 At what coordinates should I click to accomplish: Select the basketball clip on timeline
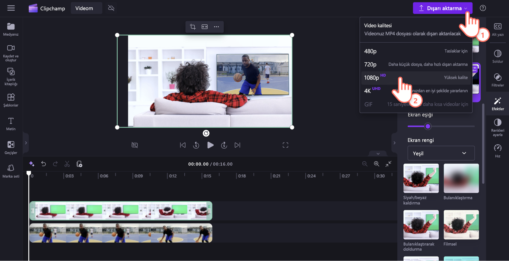click(121, 233)
